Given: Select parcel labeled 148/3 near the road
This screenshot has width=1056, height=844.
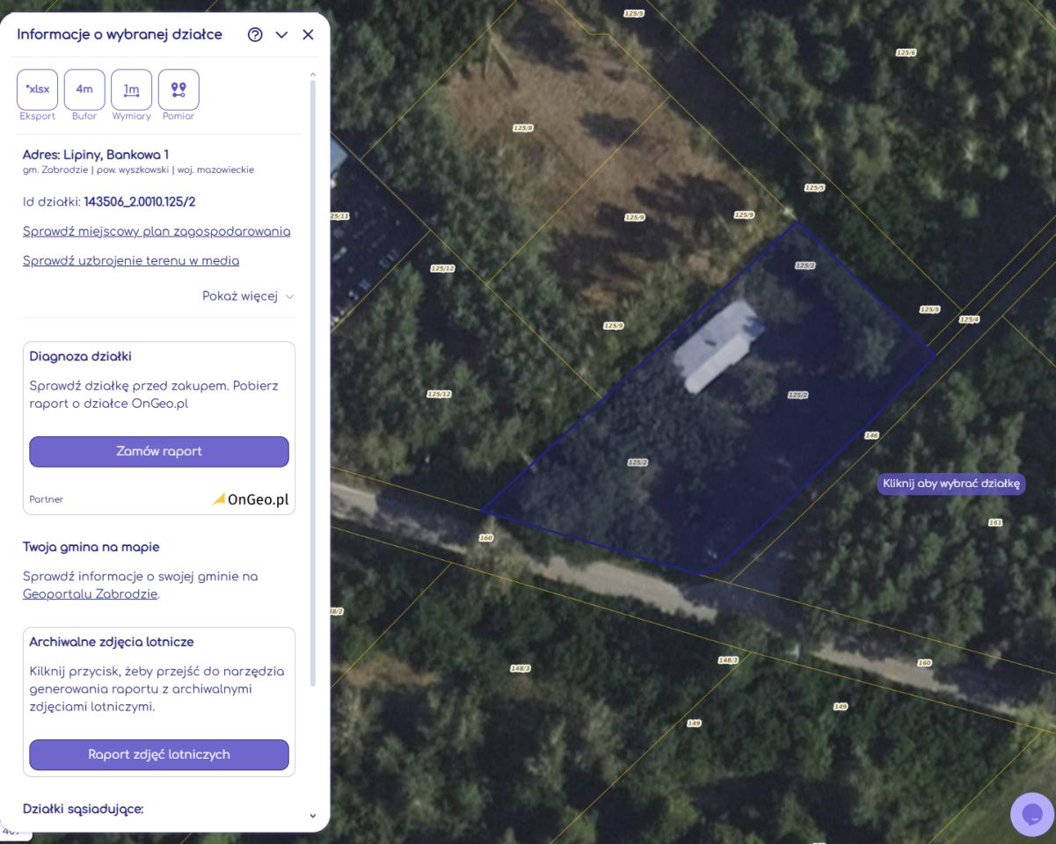Looking at the screenshot, I should tap(728, 659).
